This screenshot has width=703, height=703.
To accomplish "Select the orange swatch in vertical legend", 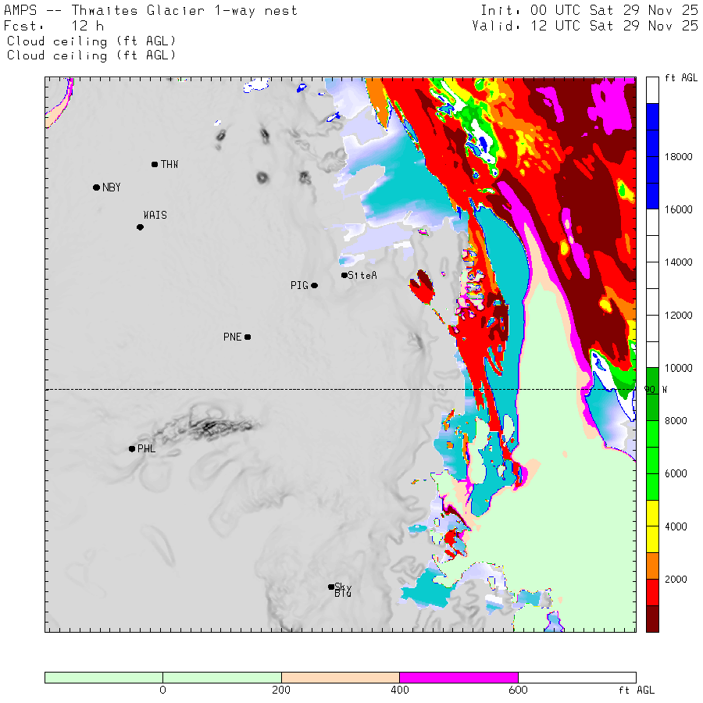I will click(652, 566).
